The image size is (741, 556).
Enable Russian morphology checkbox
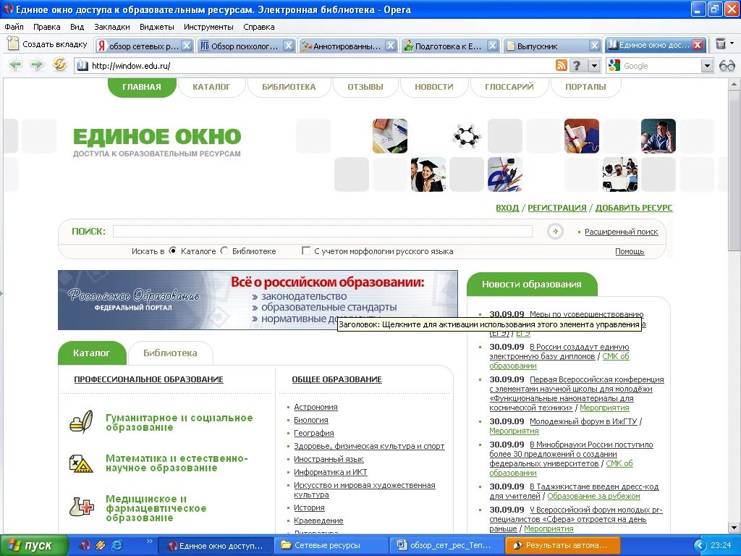[x=306, y=250]
